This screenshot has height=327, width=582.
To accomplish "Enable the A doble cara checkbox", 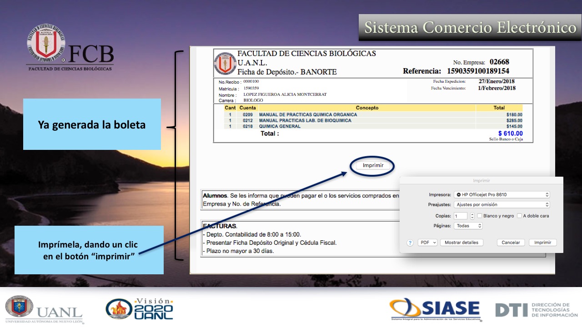I will pos(519,216).
